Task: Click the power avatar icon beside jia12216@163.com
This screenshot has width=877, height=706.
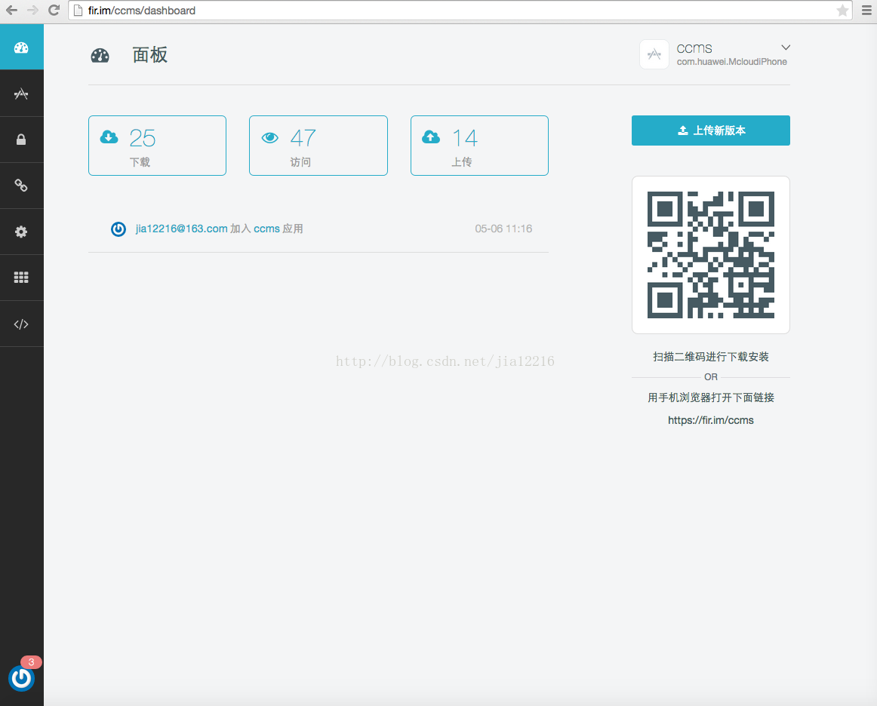Action: coord(118,229)
